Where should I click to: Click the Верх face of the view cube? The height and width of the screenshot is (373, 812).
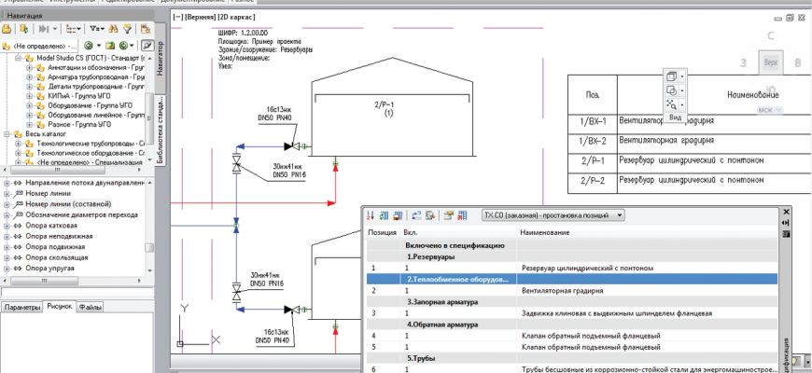(x=770, y=62)
